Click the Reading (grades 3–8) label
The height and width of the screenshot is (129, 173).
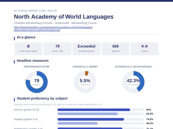(26, 119)
